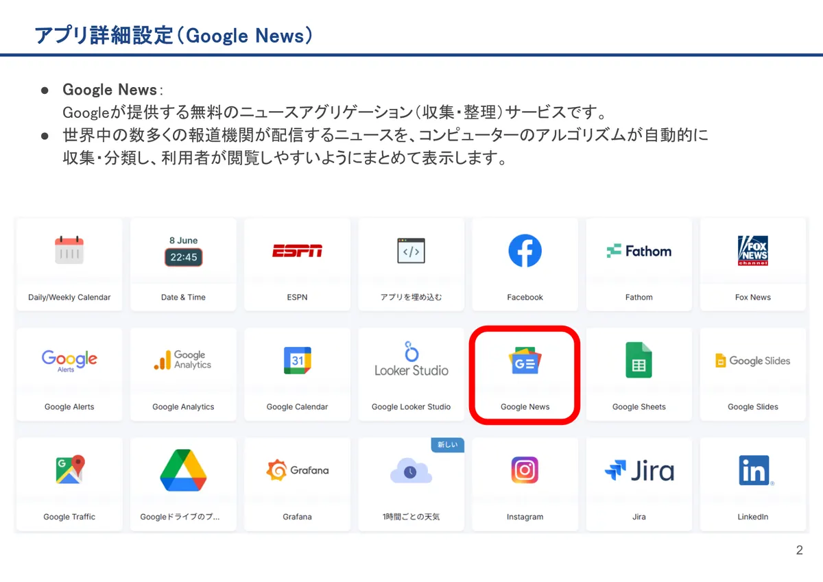Open the Fox News channel logo
Screen dimensions: 823x582
click(753, 251)
